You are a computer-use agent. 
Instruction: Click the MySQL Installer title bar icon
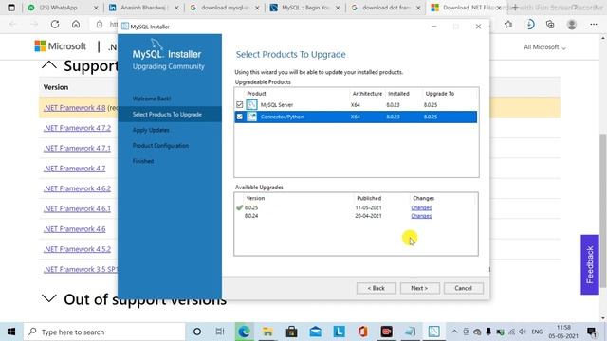click(x=125, y=27)
